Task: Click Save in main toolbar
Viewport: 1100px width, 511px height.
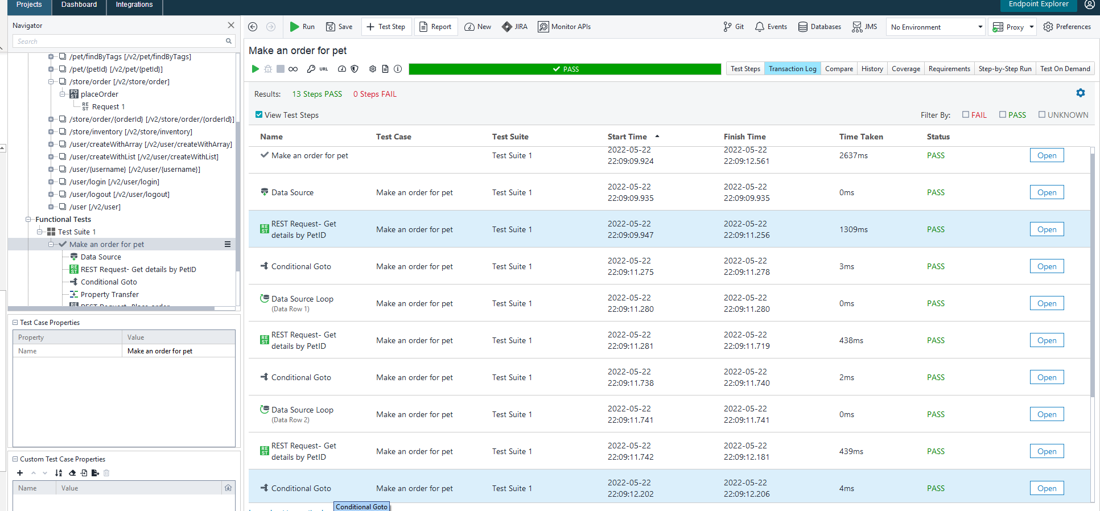Action: 339,27
